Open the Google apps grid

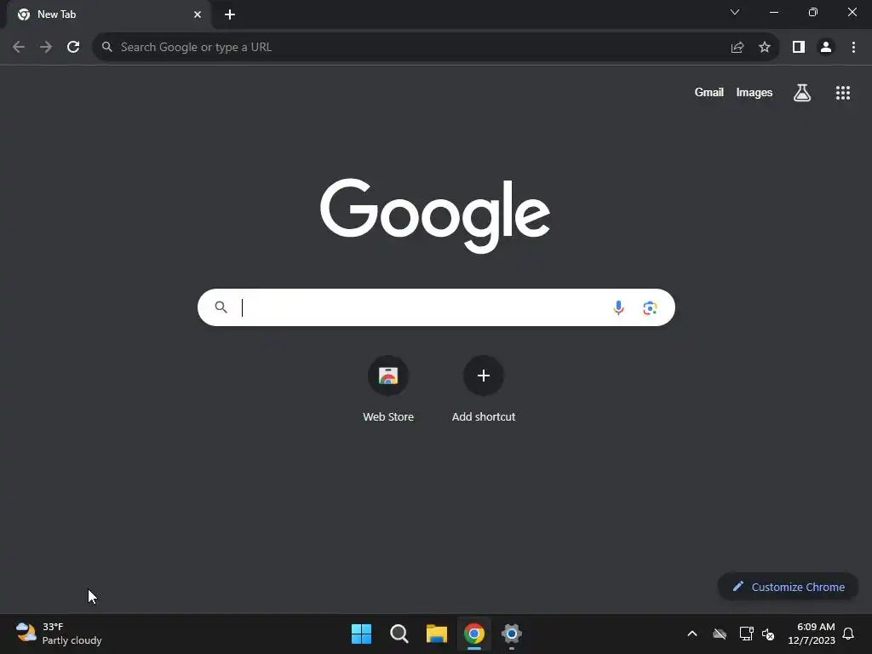[843, 93]
